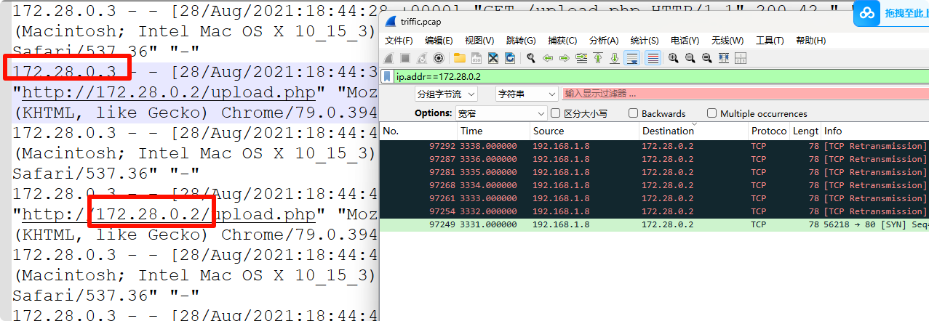The width and height of the screenshot is (929, 321).
Task: Sort by the Source column header
Action: [585, 131]
